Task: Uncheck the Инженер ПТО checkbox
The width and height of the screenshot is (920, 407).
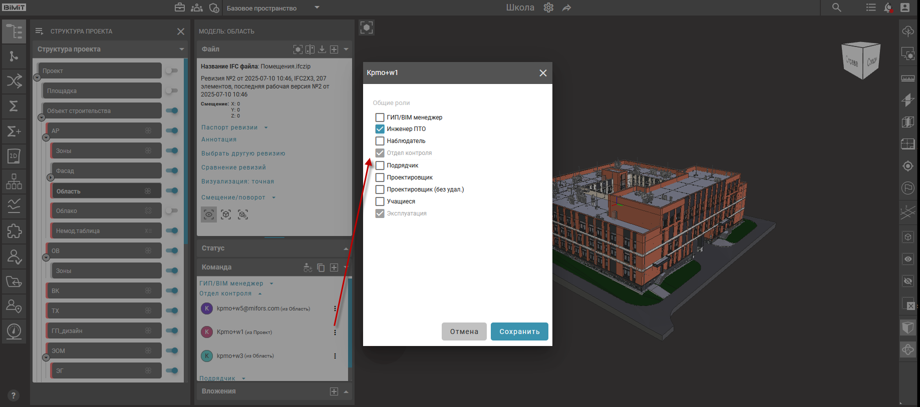Action: (380, 129)
